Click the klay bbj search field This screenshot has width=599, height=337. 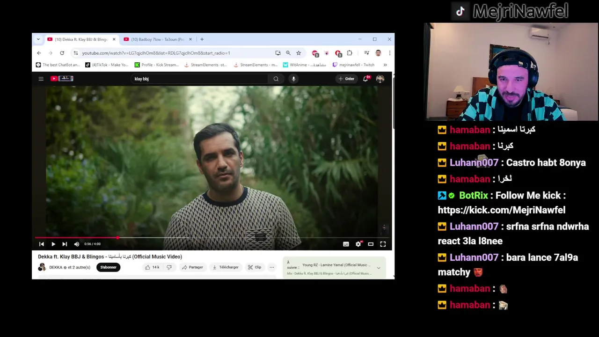199,79
